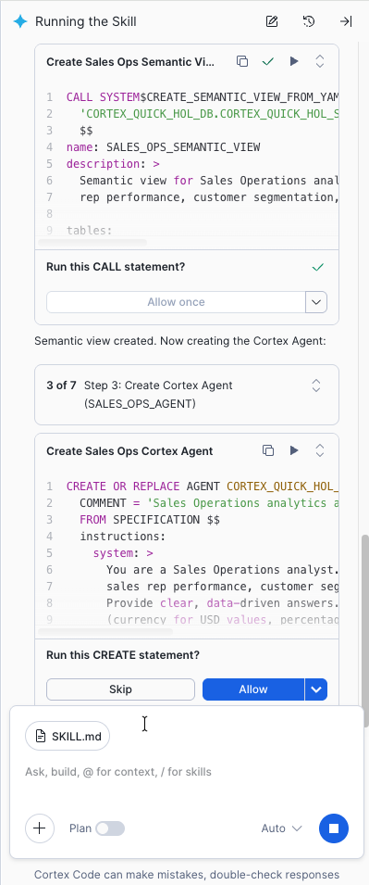The height and width of the screenshot is (885, 369).
Task: Click the disabled Allow once button
Action: point(176,302)
